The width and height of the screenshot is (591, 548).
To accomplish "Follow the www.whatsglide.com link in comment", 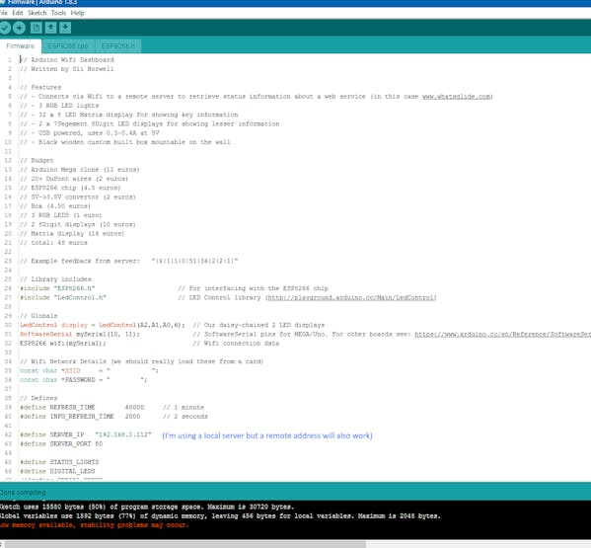I will tap(457, 97).
